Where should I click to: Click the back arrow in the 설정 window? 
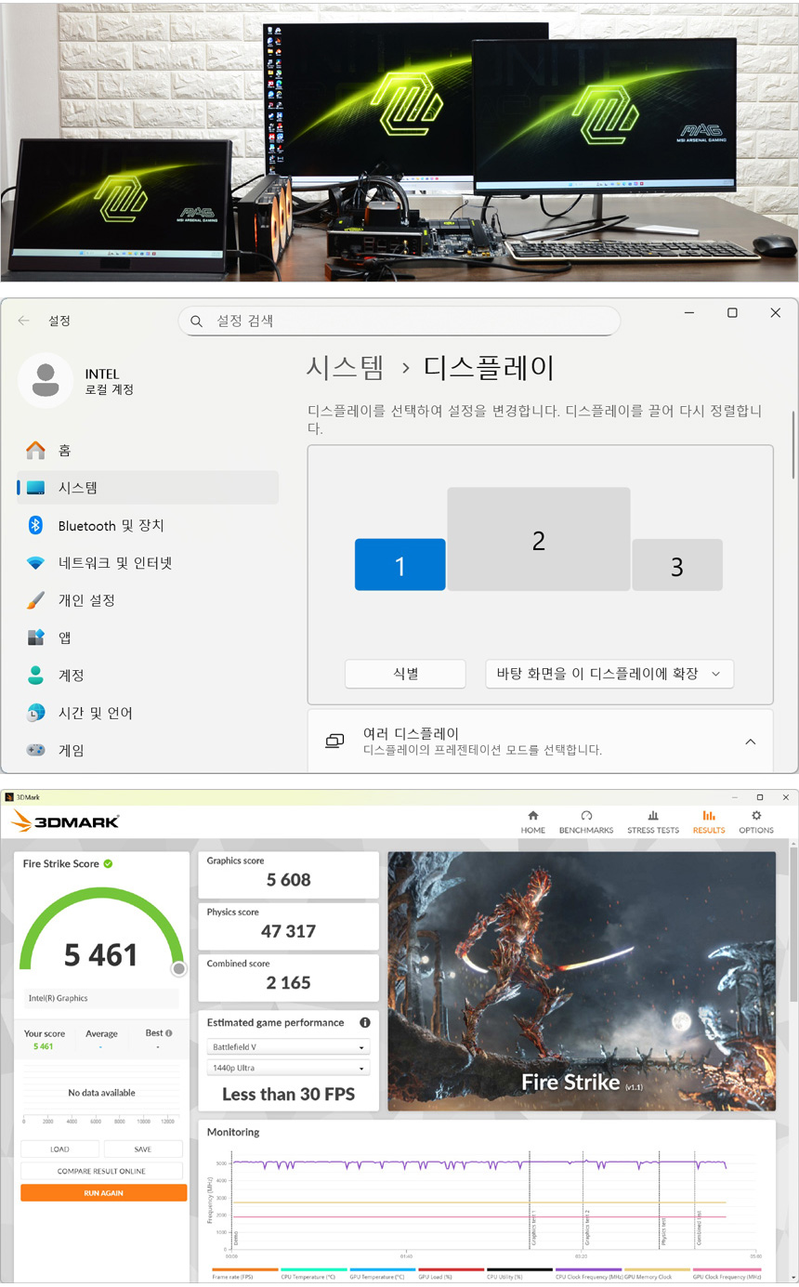(24, 321)
